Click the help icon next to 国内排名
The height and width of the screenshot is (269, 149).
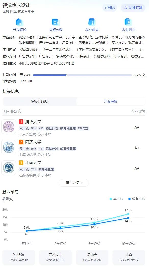coord(20,111)
